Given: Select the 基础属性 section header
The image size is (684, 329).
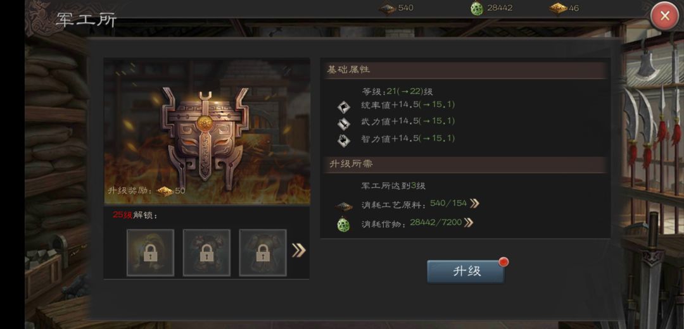Looking at the screenshot, I should click(465, 70).
